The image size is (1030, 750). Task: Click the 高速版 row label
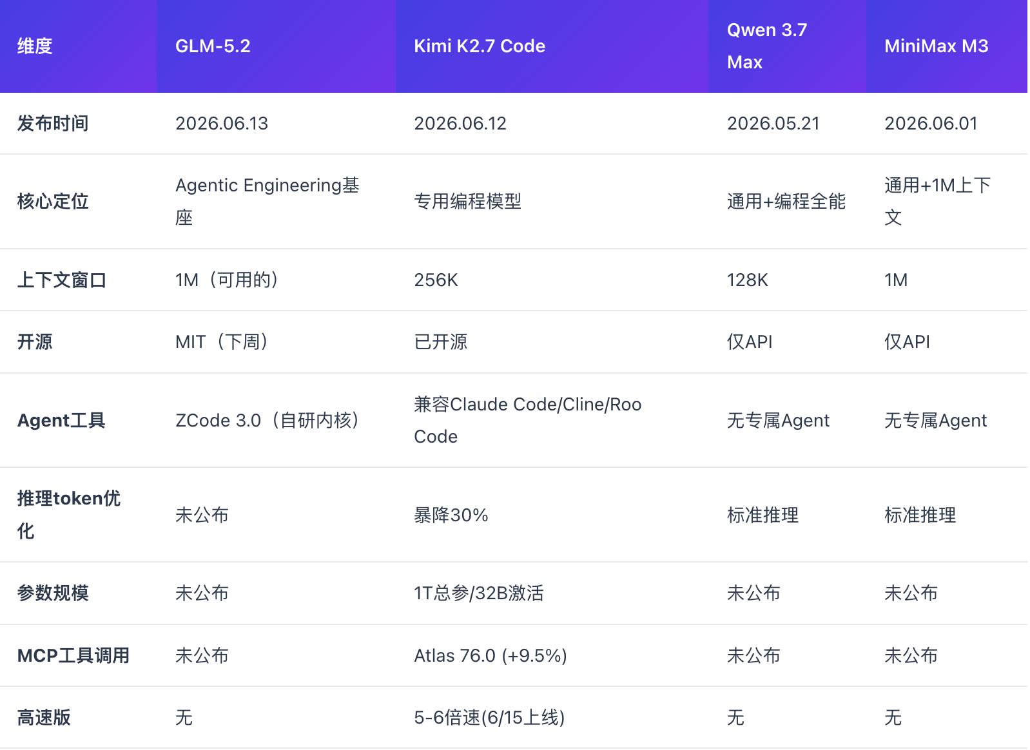click(44, 718)
